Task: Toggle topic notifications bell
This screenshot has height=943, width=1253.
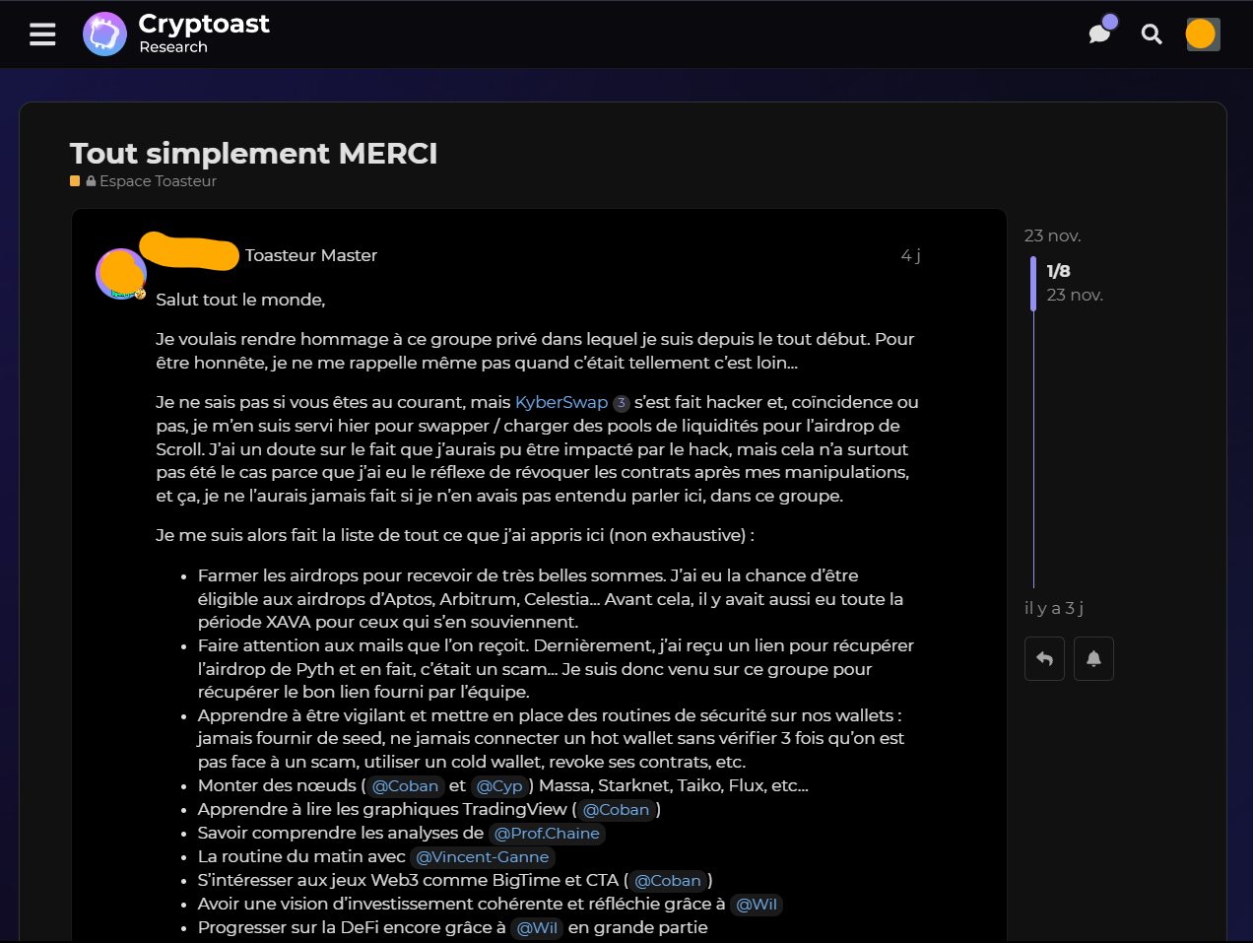Action: 1093,659
